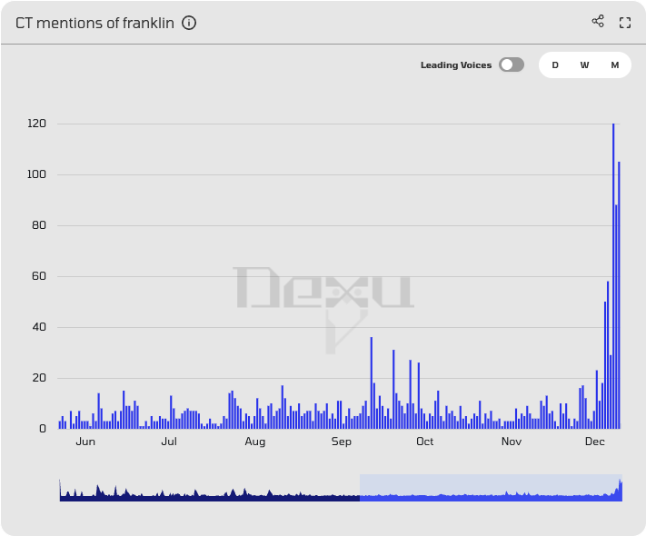Click the 60 y-axis value
The height and width of the screenshot is (536, 646).
point(39,276)
